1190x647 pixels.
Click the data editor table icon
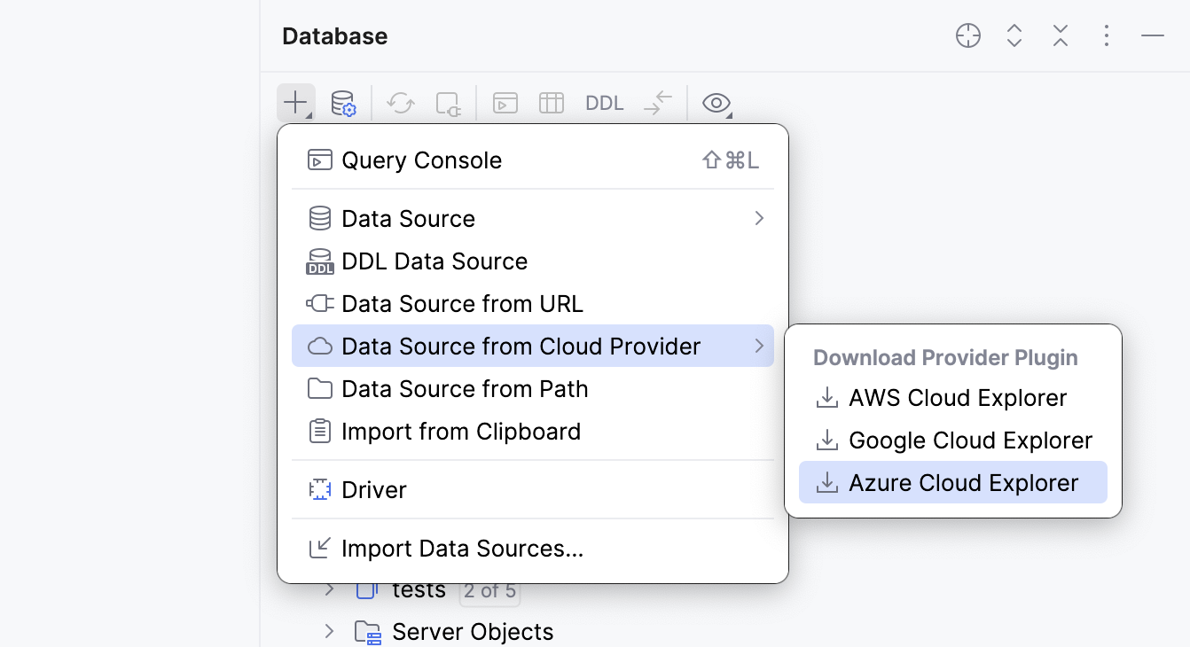click(552, 102)
